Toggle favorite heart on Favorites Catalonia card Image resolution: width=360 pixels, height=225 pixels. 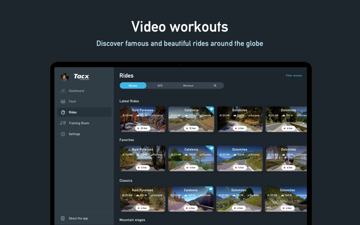[211, 148]
